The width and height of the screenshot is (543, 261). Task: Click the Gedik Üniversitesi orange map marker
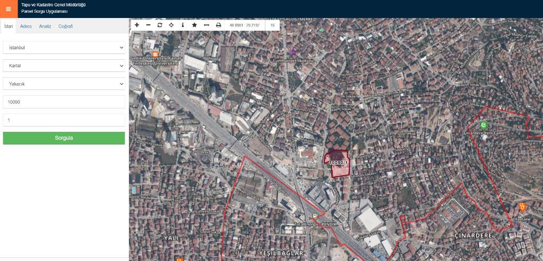[155, 54]
